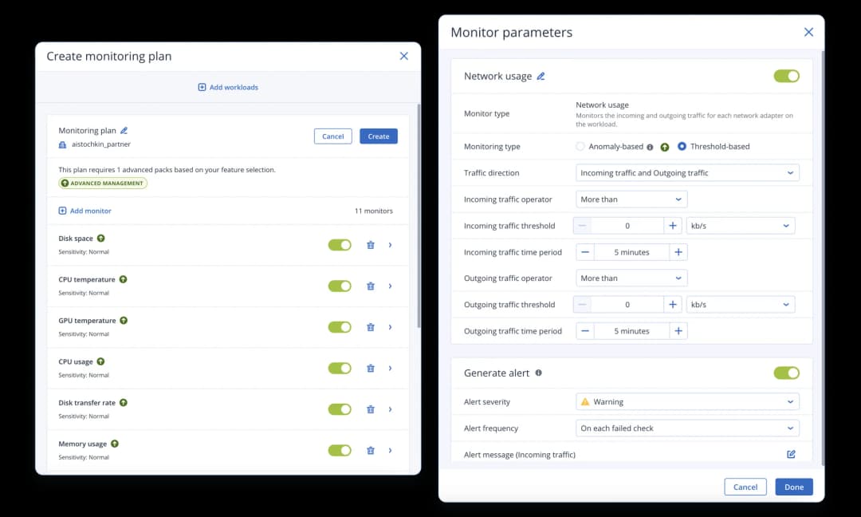Open the Alert severity dropdown
This screenshot has height=517, width=861.
(686, 402)
